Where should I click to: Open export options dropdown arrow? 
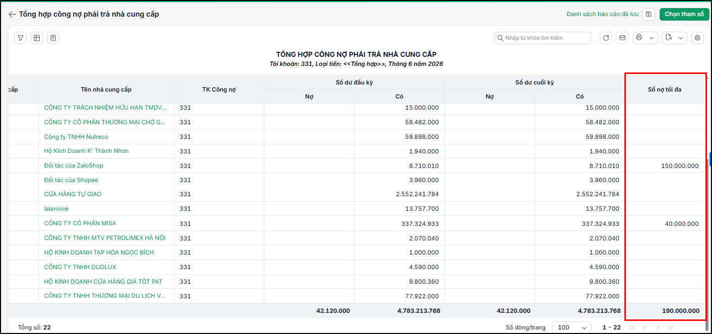[681, 38]
